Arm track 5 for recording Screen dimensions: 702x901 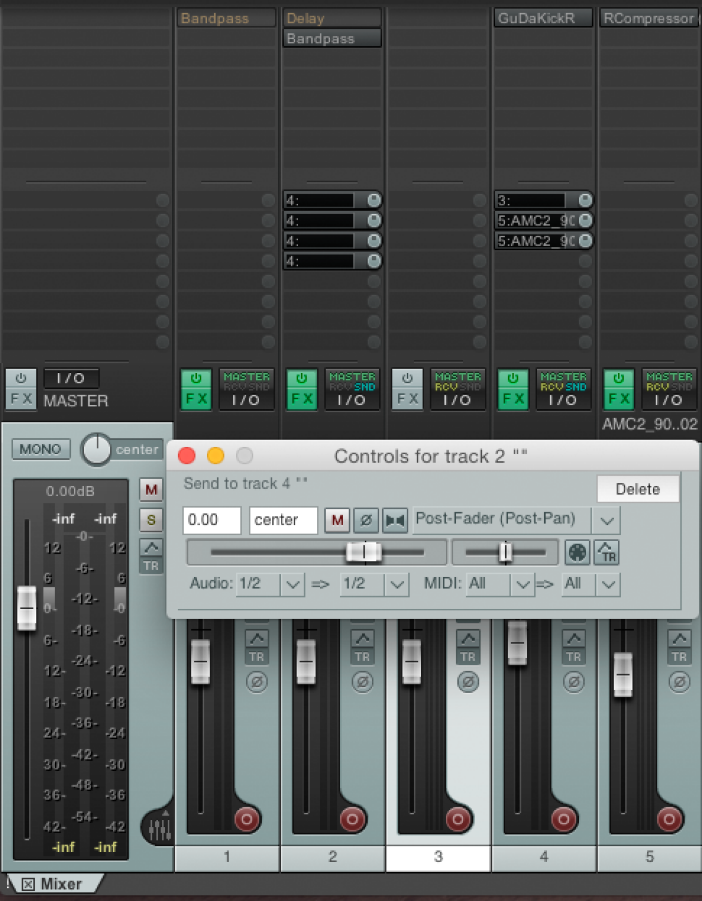[669, 819]
